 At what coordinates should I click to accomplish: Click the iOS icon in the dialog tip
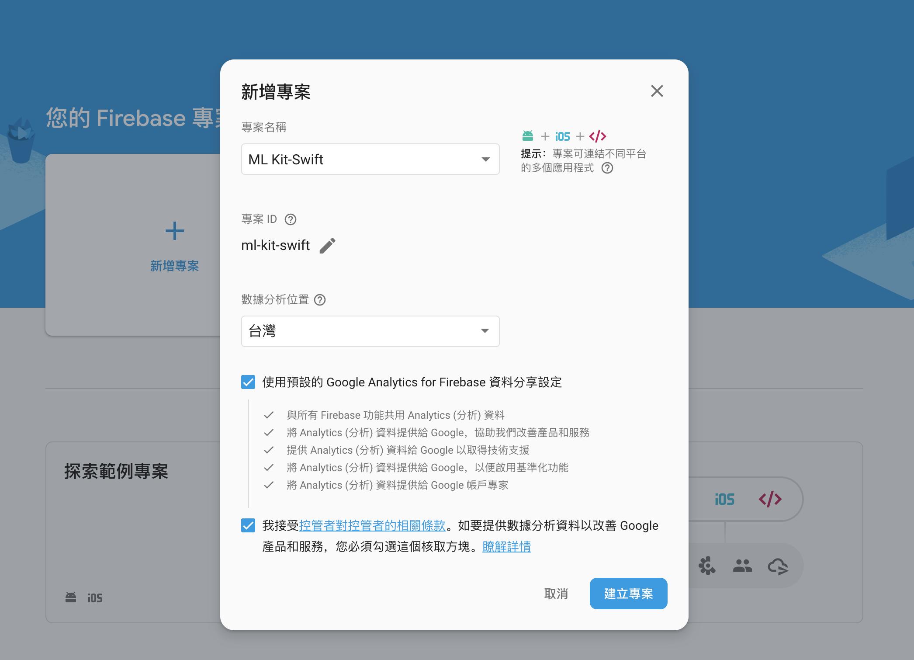(x=563, y=137)
